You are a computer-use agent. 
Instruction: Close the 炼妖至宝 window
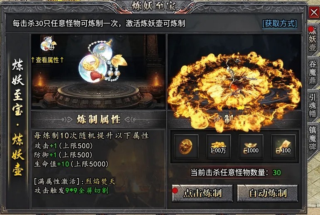[x=314, y=12]
